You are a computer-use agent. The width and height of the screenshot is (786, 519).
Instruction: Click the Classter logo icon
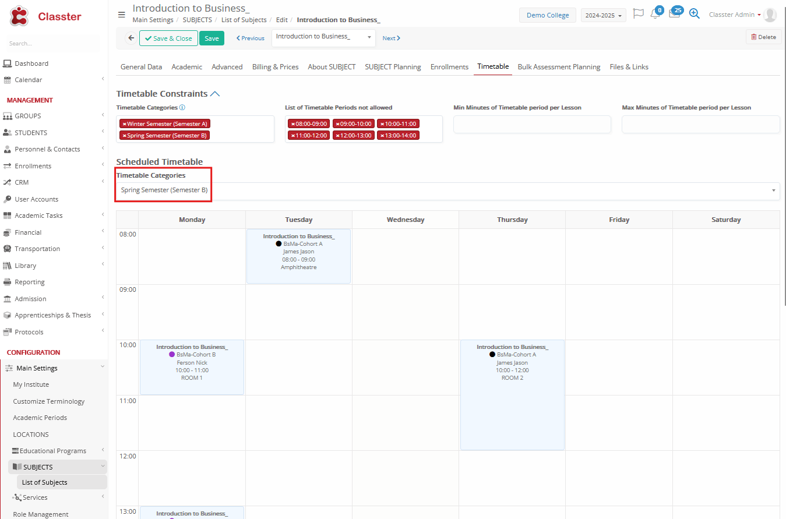(19, 16)
